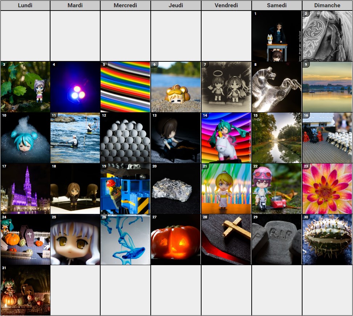Open the day 17 purple-lit town hall photo

(25, 189)
